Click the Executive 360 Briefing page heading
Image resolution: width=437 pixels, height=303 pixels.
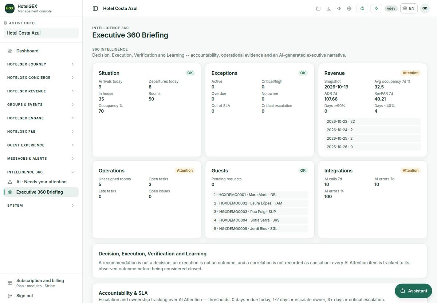pos(130,35)
